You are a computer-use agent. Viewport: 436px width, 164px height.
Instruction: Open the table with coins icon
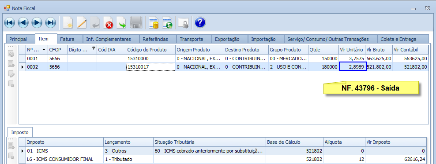pos(154,23)
